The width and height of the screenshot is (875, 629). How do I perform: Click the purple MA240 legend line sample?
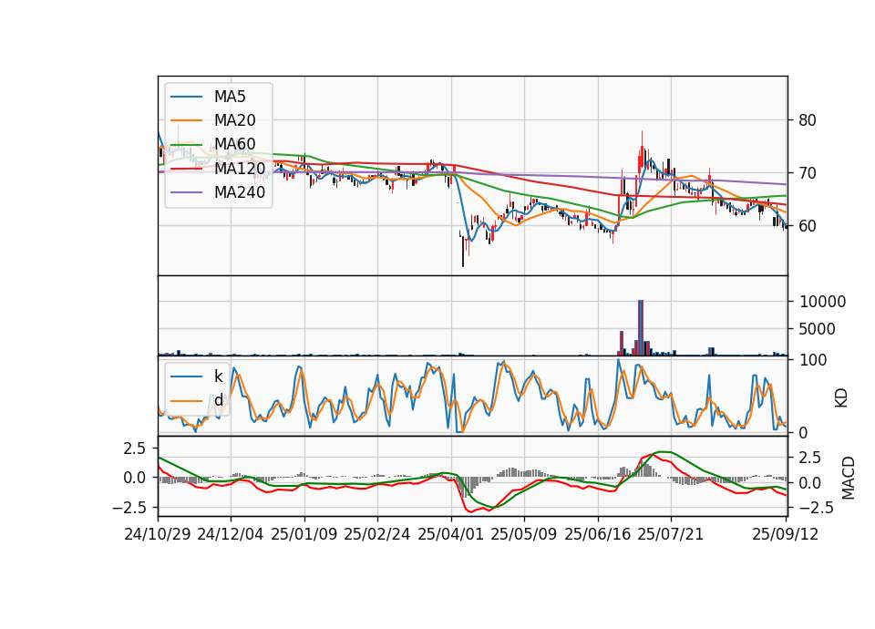pos(186,192)
